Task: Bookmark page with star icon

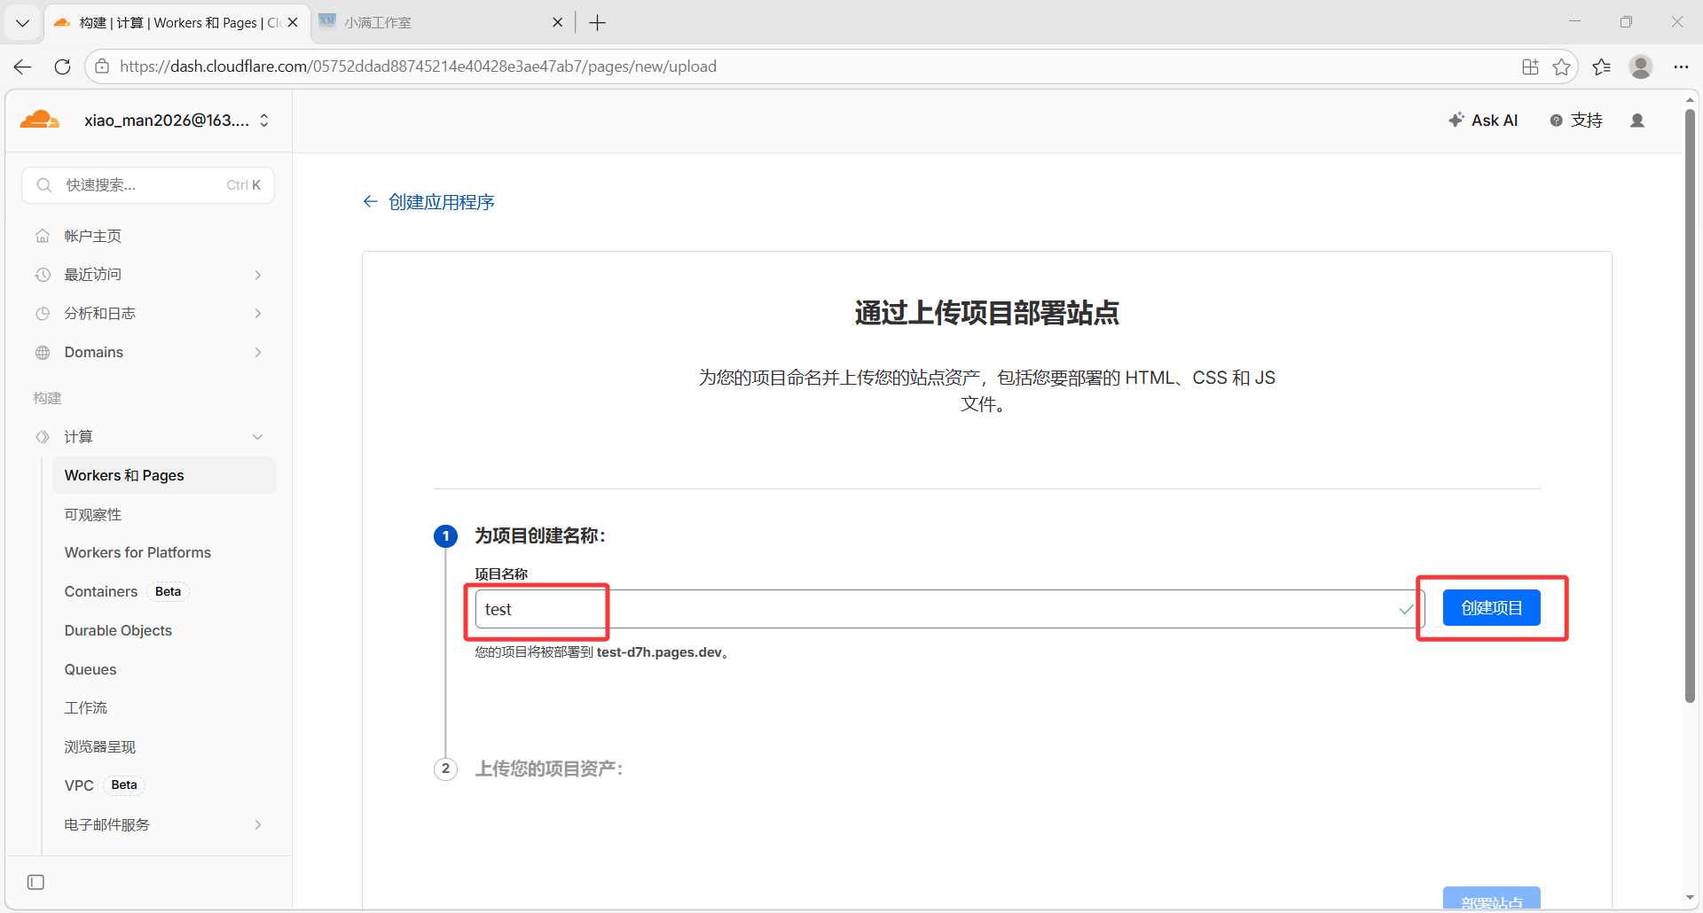Action: click(x=1561, y=66)
